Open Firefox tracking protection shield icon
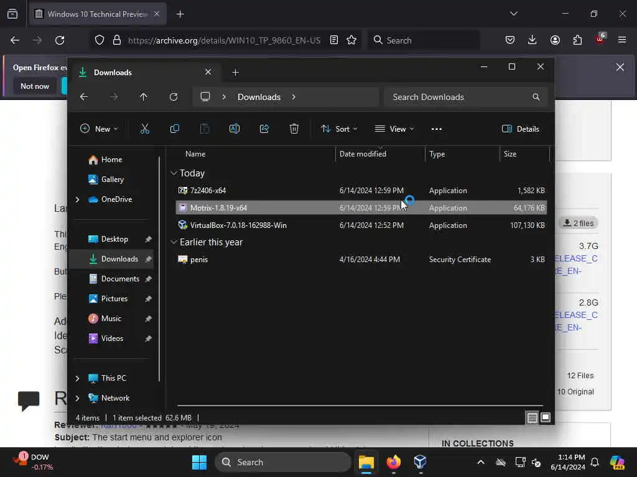637x477 pixels. [x=100, y=40]
